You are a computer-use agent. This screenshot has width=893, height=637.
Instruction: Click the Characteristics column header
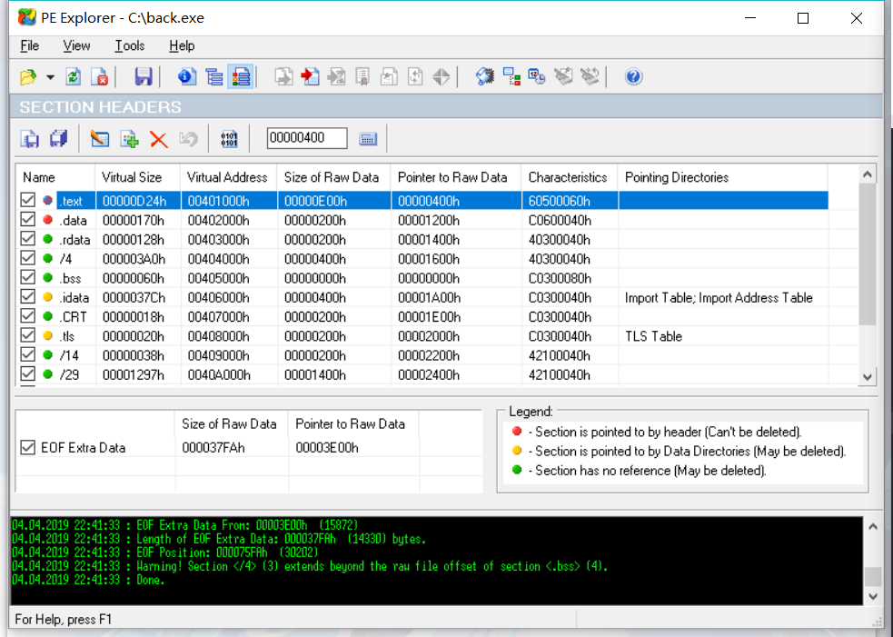569,177
